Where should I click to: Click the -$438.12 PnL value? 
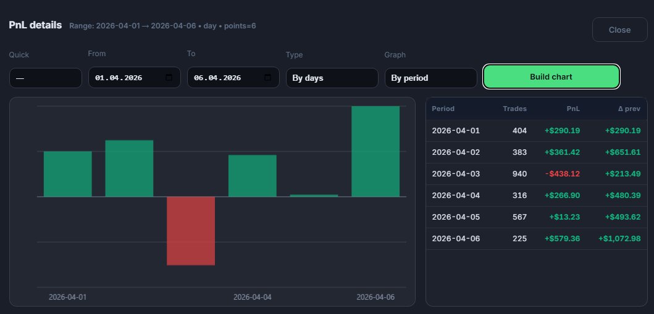563,174
